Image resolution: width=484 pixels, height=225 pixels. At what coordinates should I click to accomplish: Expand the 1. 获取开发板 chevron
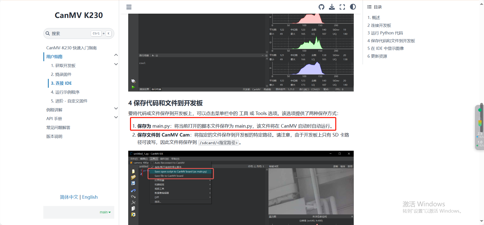(x=116, y=64)
